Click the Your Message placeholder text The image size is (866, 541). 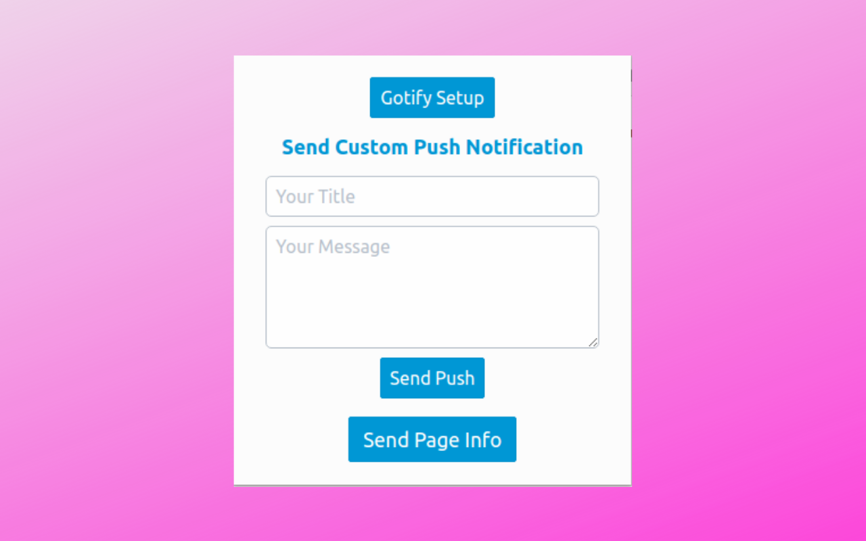pos(333,247)
